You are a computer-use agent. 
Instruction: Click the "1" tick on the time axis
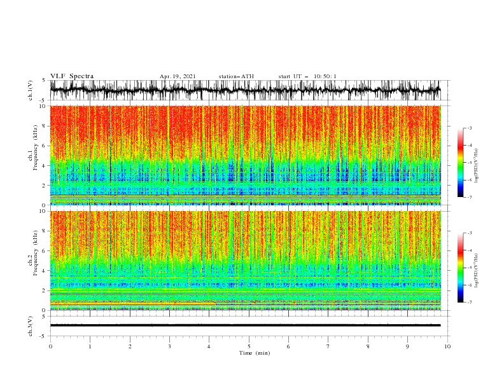(90, 346)
